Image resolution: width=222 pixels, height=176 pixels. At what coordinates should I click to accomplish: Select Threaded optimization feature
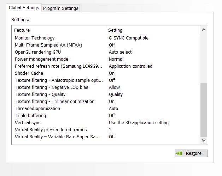(x=37, y=109)
